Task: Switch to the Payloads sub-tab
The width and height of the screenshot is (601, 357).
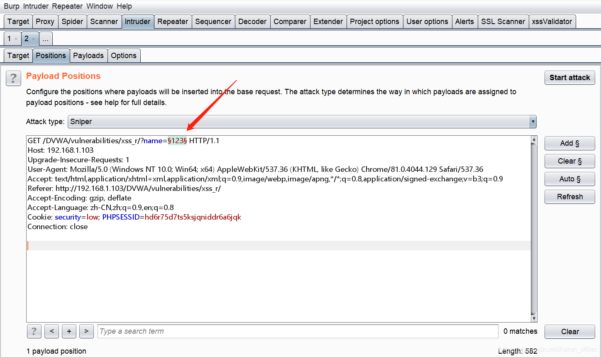Action: click(88, 56)
